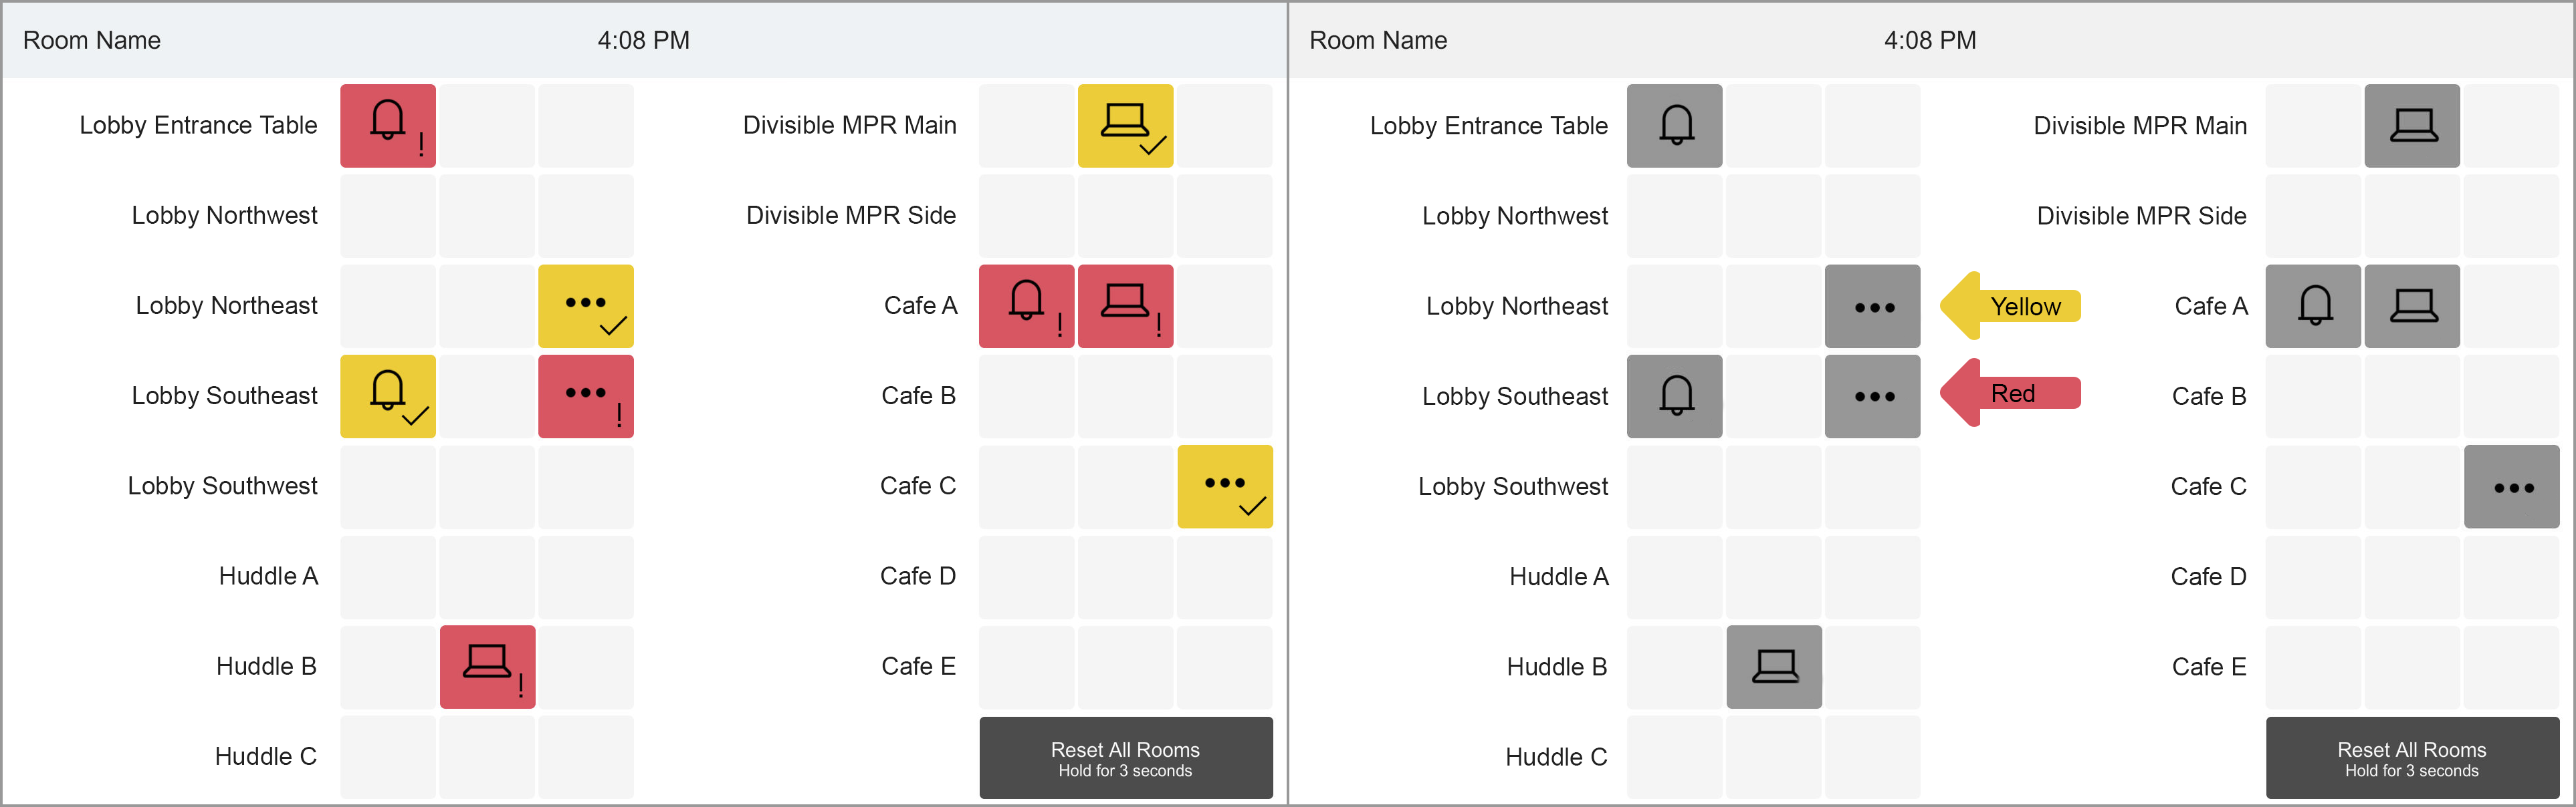Select yellow ellipsis icon for Lobby Northeast
Screen dimensions: 2576x807
tap(586, 307)
